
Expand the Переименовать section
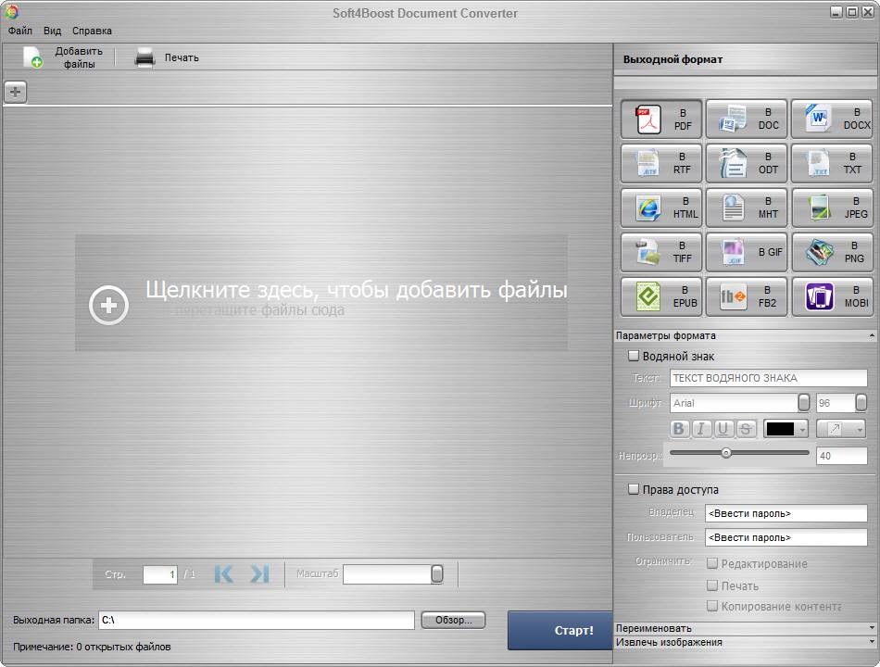(745, 627)
